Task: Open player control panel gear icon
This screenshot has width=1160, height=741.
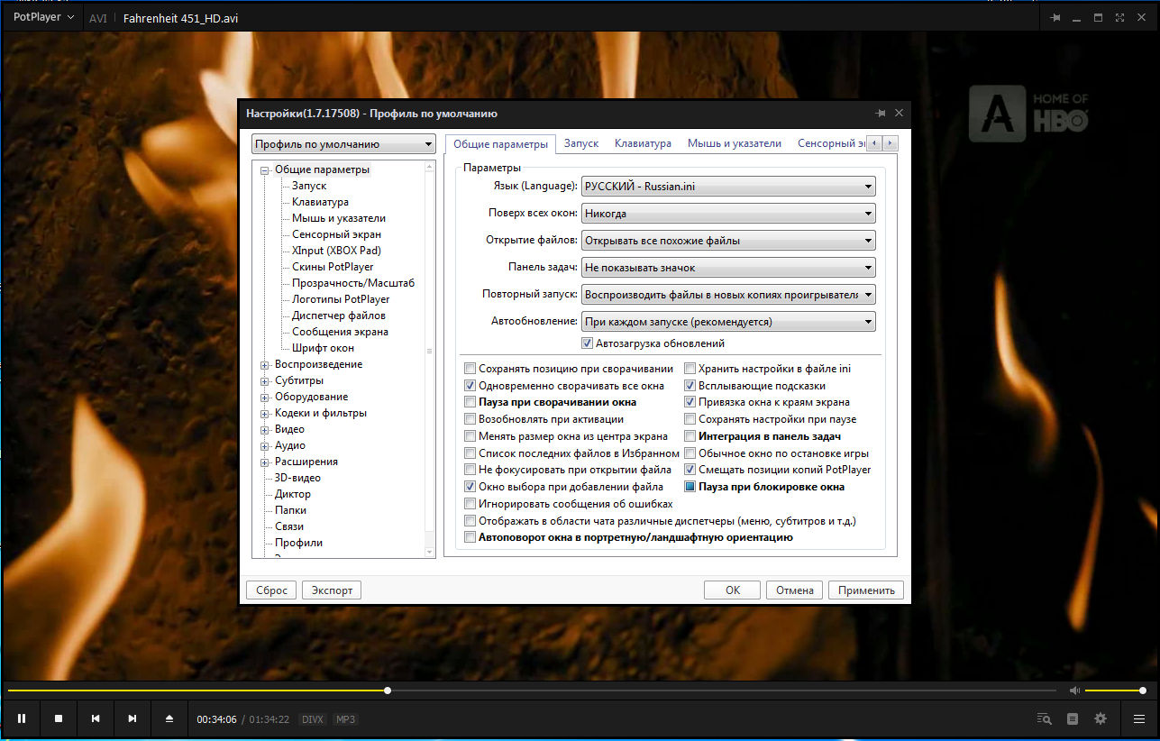Action: click(1101, 718)
